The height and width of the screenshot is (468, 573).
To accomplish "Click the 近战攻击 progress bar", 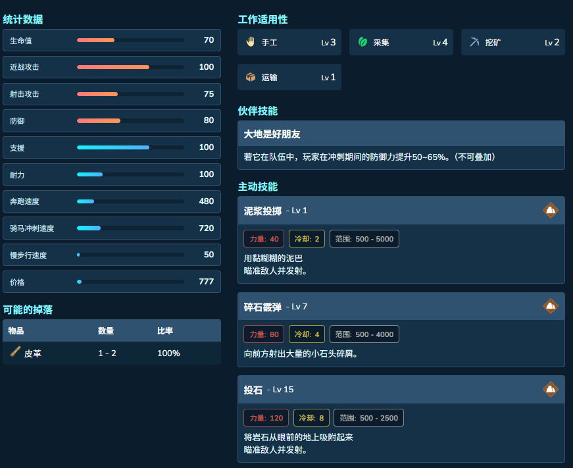I will [130, 67].
